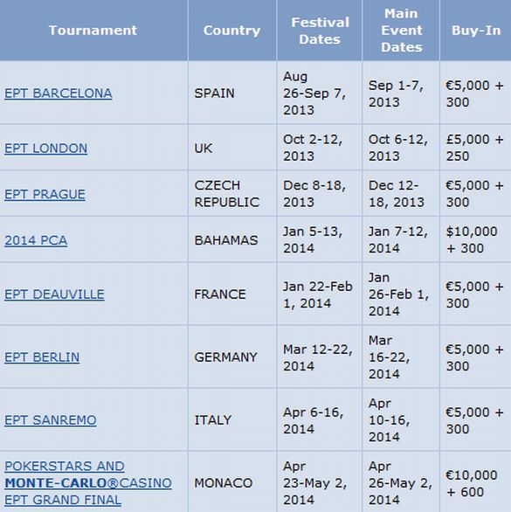Open the Monte-Carlo Casino EPT Grand Final link

[88, 483]
